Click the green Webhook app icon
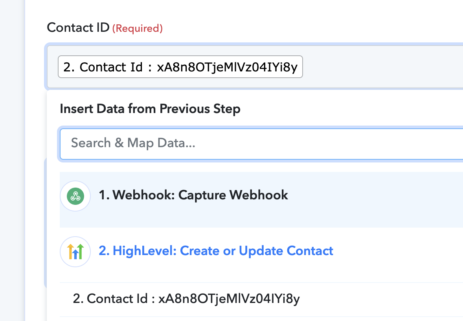This screenshot has width=463, height=321. (x=75, y=196)
